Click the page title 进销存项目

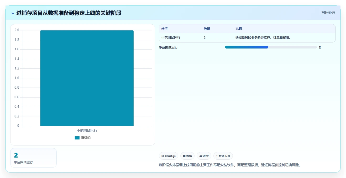[x=69, y=13]
